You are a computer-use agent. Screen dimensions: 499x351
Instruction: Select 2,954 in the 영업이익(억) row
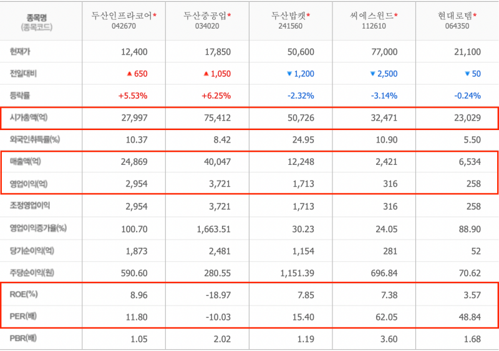[137, 184]
